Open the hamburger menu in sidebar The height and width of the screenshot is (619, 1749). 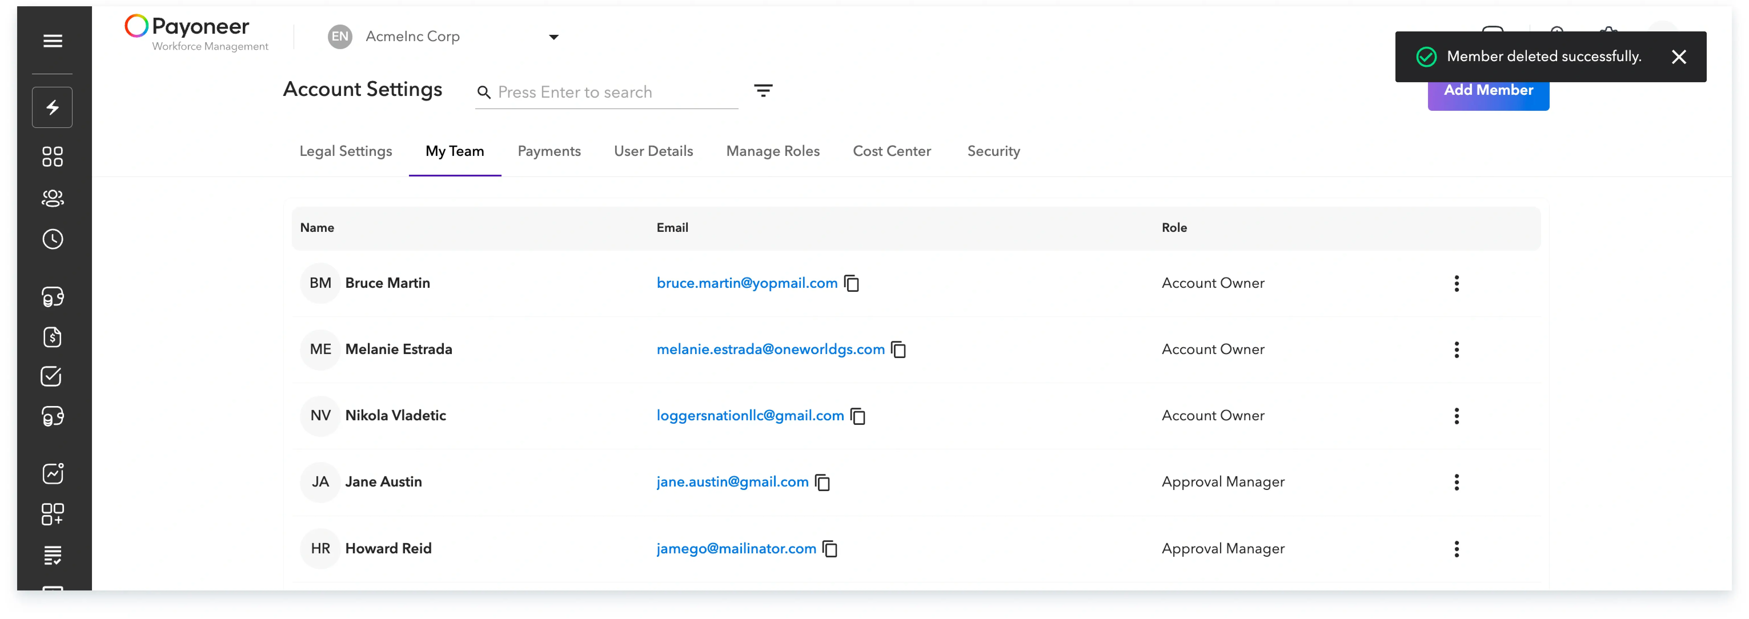[52, 41]
